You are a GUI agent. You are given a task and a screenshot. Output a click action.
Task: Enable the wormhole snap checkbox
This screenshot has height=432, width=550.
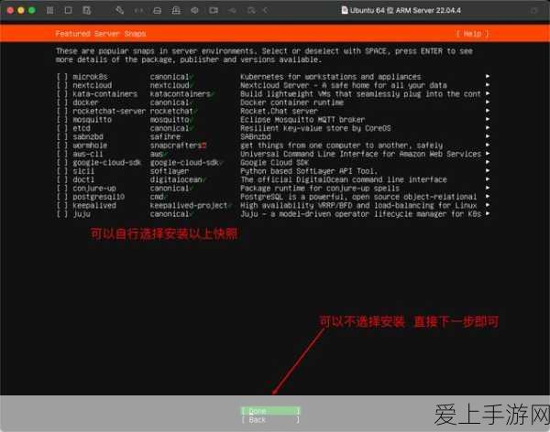click(62, 146)
